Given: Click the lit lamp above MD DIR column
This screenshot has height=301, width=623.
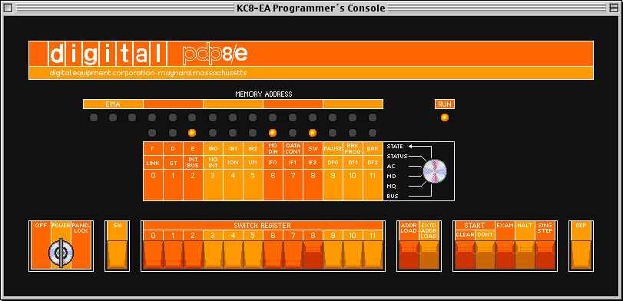Looking at the screenshot, I should [273, 133].
